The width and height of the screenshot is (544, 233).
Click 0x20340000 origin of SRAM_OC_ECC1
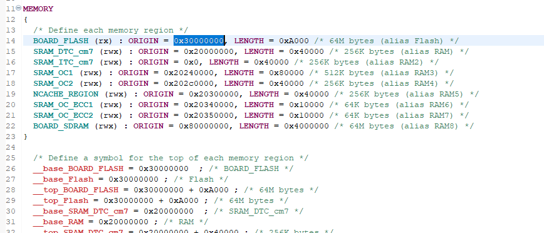[209, 105]
